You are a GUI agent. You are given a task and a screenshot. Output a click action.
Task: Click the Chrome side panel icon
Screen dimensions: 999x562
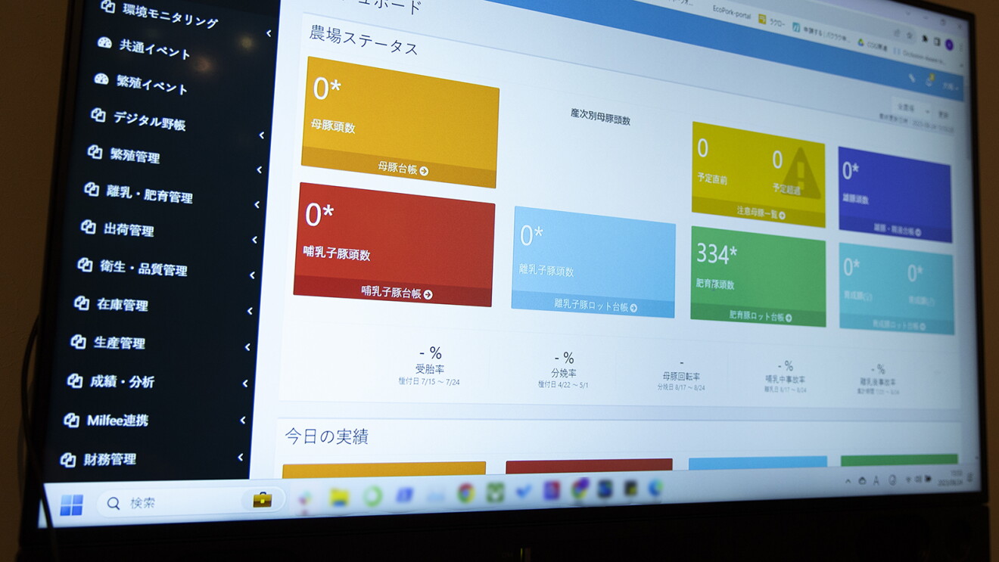[x=937, y=41]
